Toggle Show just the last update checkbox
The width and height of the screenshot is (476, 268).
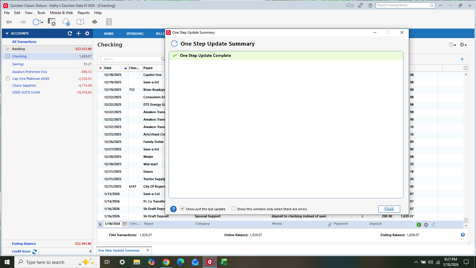[x=182, y=209]
